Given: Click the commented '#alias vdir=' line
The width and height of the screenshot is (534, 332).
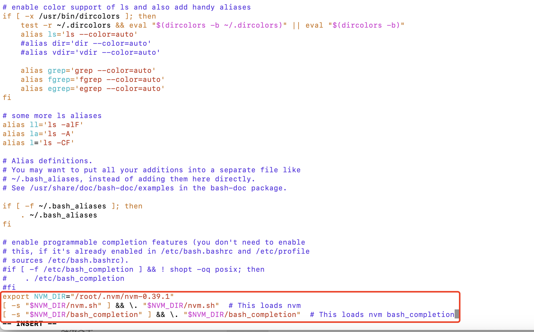Looking at the screenshot, I should pos(90,52).
